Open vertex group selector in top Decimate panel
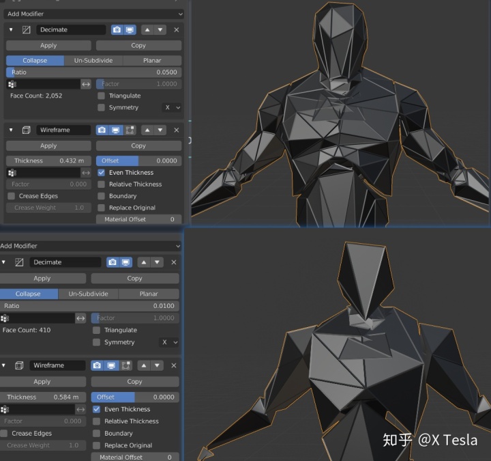 43,84
